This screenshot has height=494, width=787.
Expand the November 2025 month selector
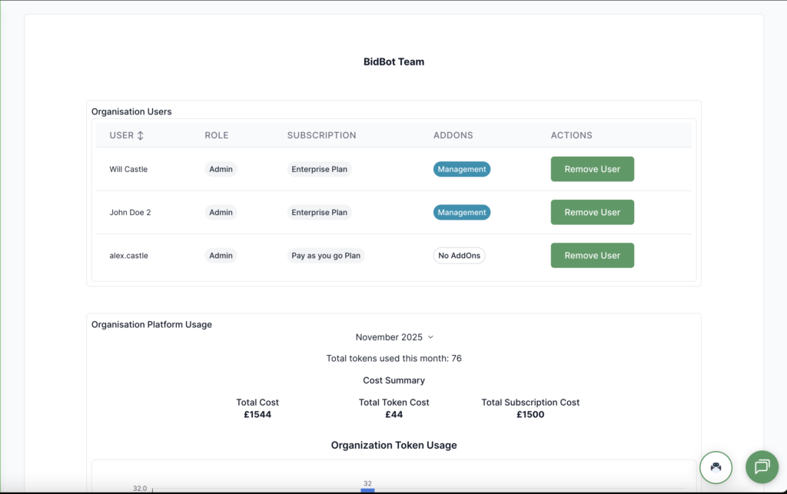click(394, 337)
